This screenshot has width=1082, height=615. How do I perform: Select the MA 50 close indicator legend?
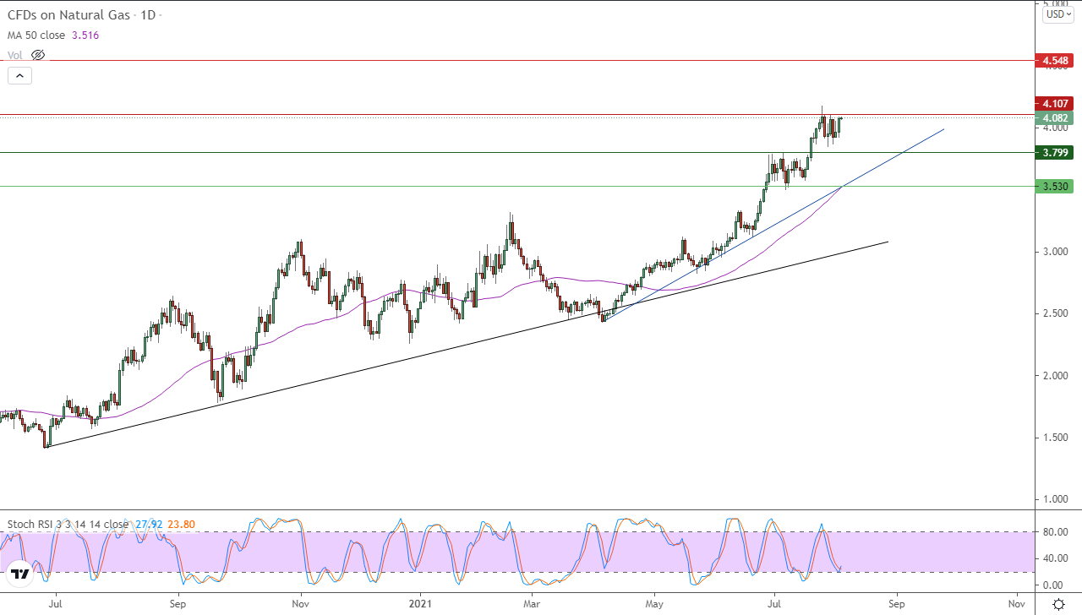(37, 35)
